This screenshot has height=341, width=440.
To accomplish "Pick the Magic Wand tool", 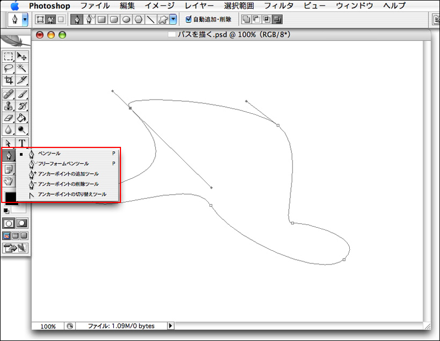I will (x=23, y=68).
